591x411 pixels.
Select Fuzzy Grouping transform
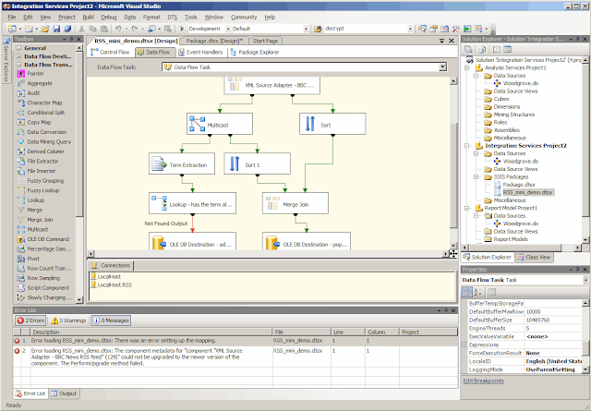point(45,181)
